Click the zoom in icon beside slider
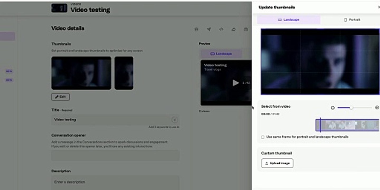The width and height of the screenshot is (380, 190). 377,108
